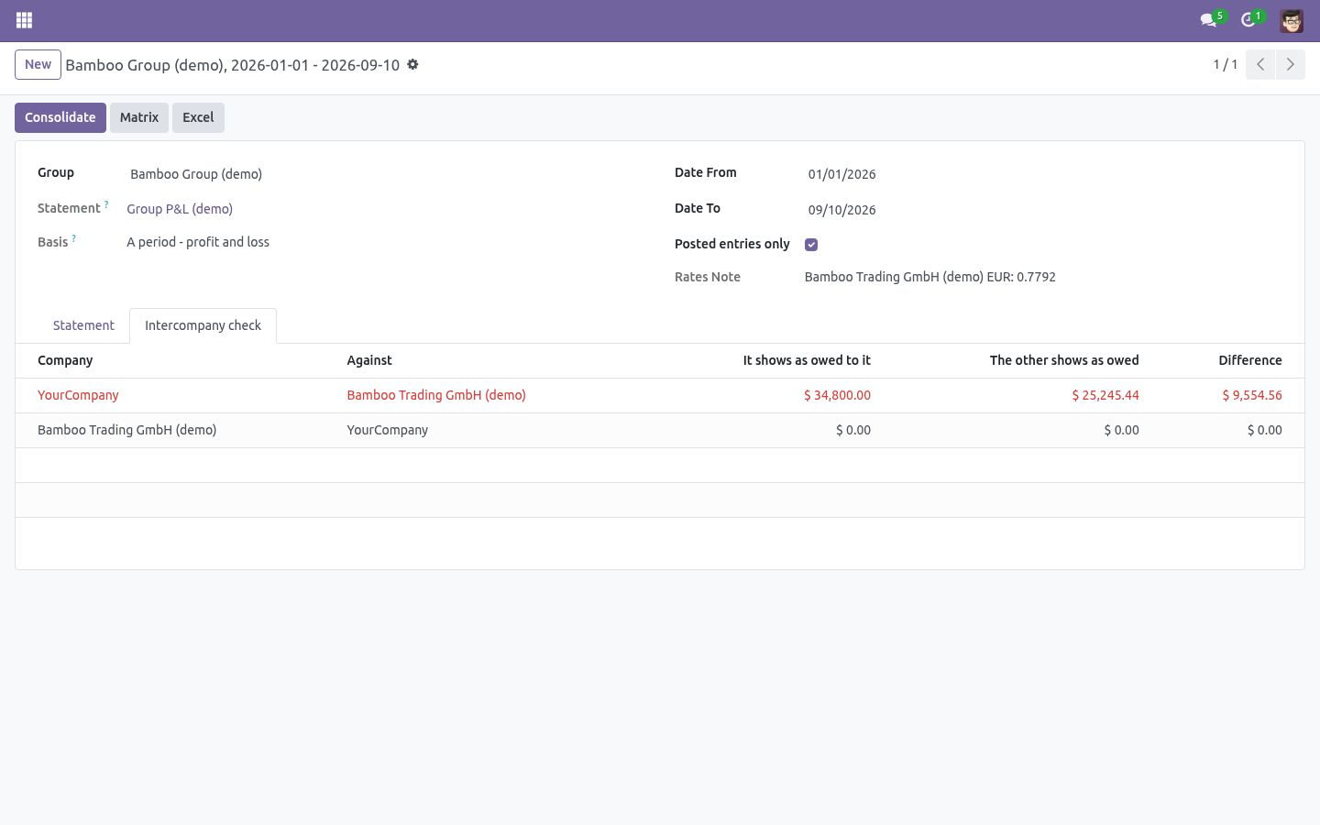Switch to the Statement tab

click(x=83, y=325)
